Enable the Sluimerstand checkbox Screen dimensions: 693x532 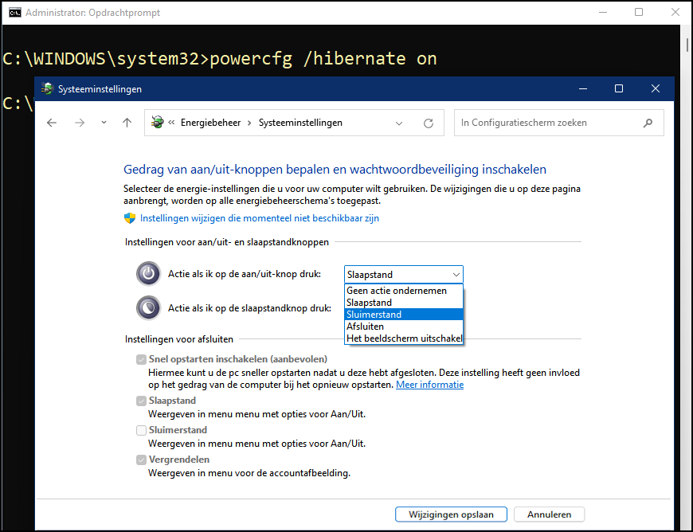pyautogui.click(x=141, y=430)
